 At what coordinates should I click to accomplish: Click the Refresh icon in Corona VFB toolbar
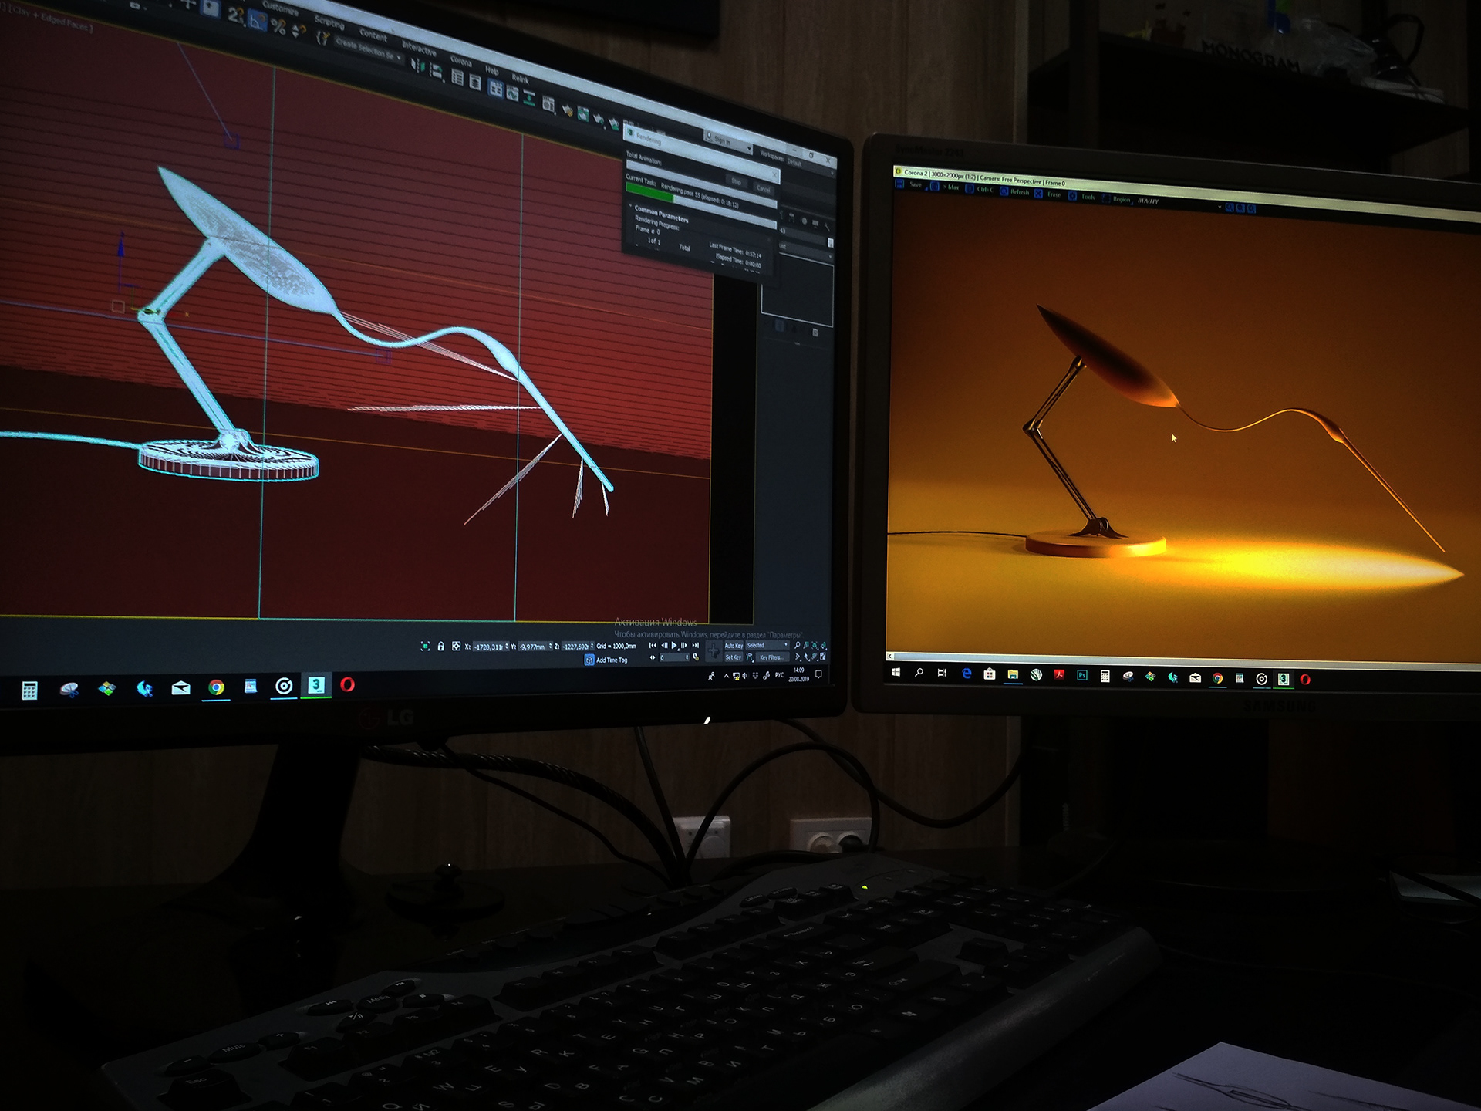[1003, 192]
